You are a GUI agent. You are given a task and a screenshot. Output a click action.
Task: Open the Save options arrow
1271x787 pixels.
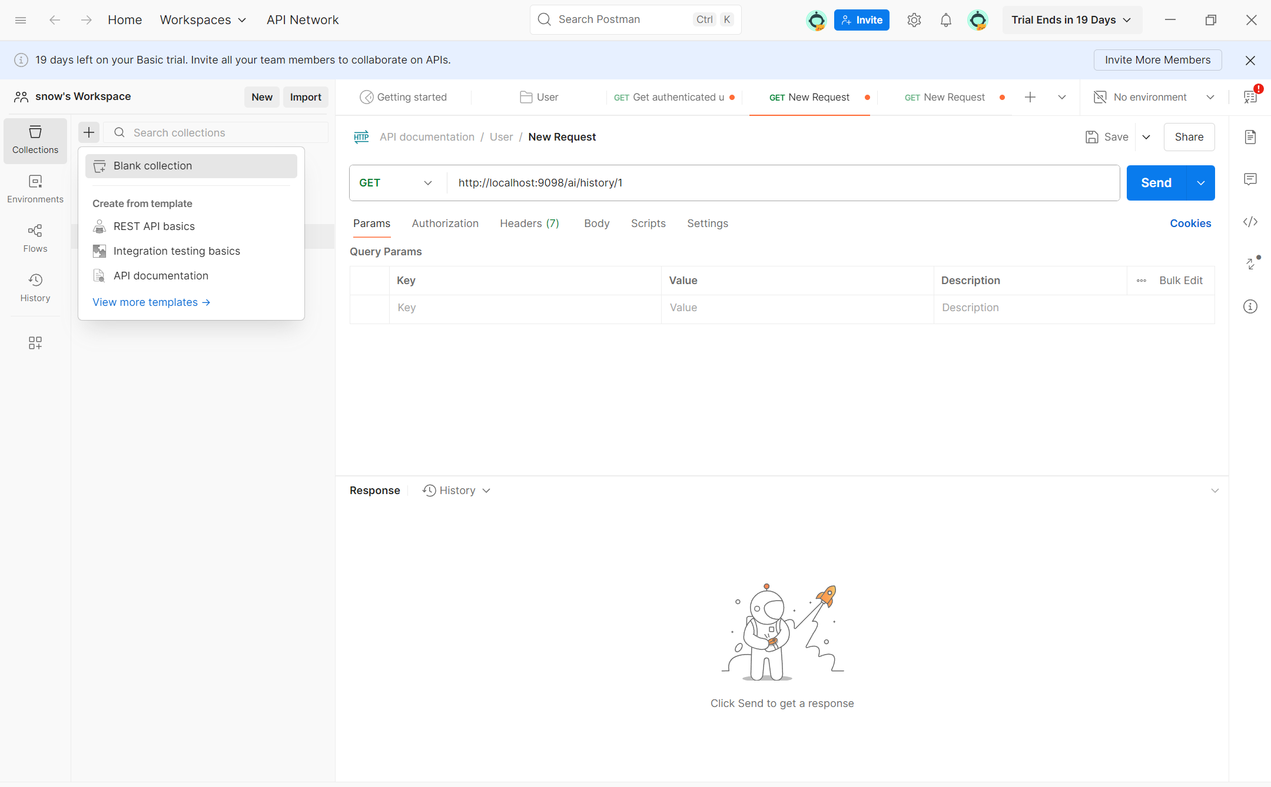(1146, 137)
